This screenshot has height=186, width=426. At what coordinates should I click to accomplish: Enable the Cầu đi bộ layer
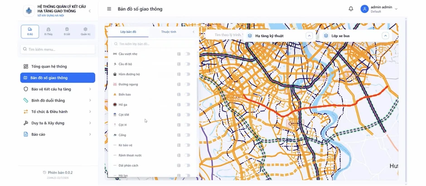[187, 64]
